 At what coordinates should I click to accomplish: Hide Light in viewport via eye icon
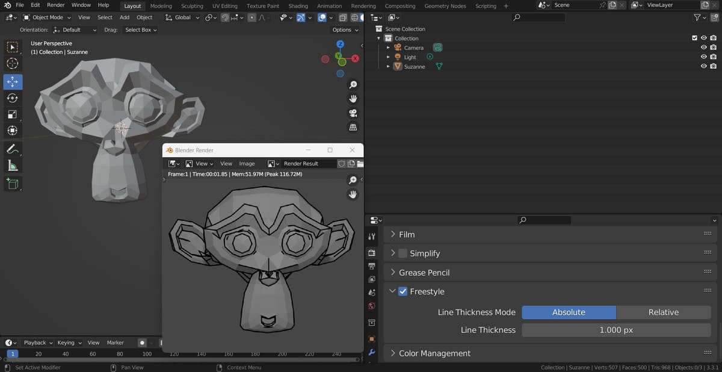703,57
